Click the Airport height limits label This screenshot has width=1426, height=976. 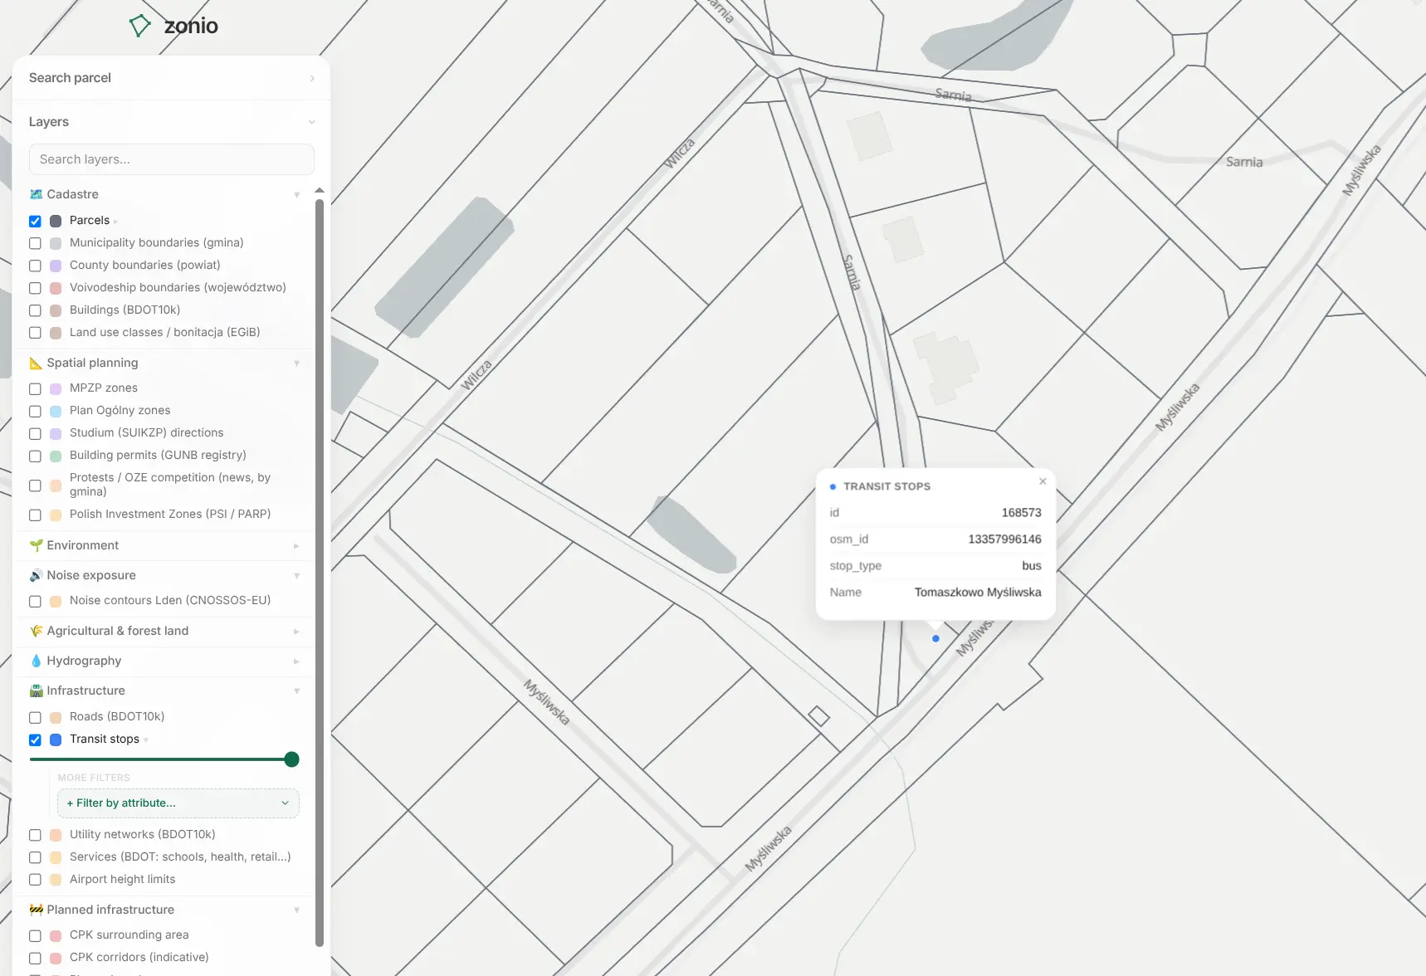point(122,879)
